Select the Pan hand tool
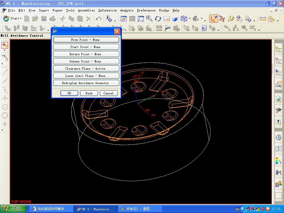This screenshot has width=284, height=213. coord(166,19)
